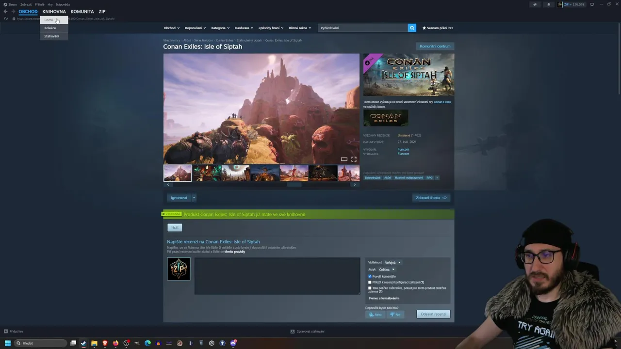This screenshot has height=349, width=621.
Task: Open the Hardware dropdown
Action: pos(244,28)
